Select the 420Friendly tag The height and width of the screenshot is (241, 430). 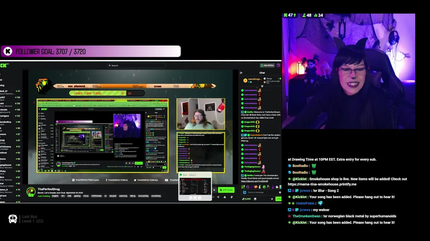(x=96, y=196)
